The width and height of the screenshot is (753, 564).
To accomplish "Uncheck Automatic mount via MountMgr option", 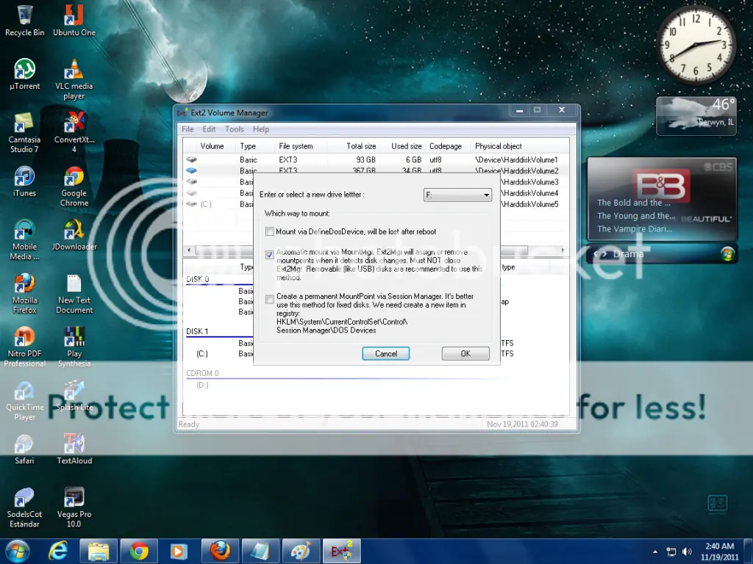I will coord(270,255).
